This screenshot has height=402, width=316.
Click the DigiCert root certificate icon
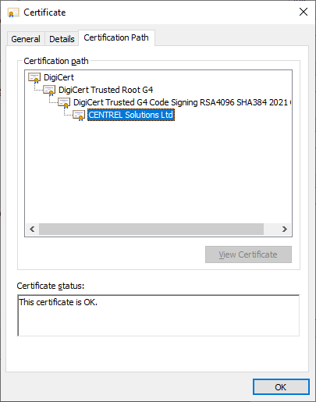pyautogui.click(x=34, y=78)
